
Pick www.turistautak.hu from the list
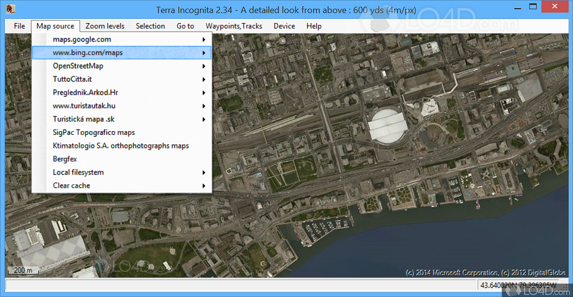click(x=84, y=106)
